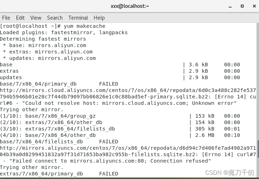This screenshot has width=259, height=179.
Task: Open the File menu
Action: click(6, 18)
